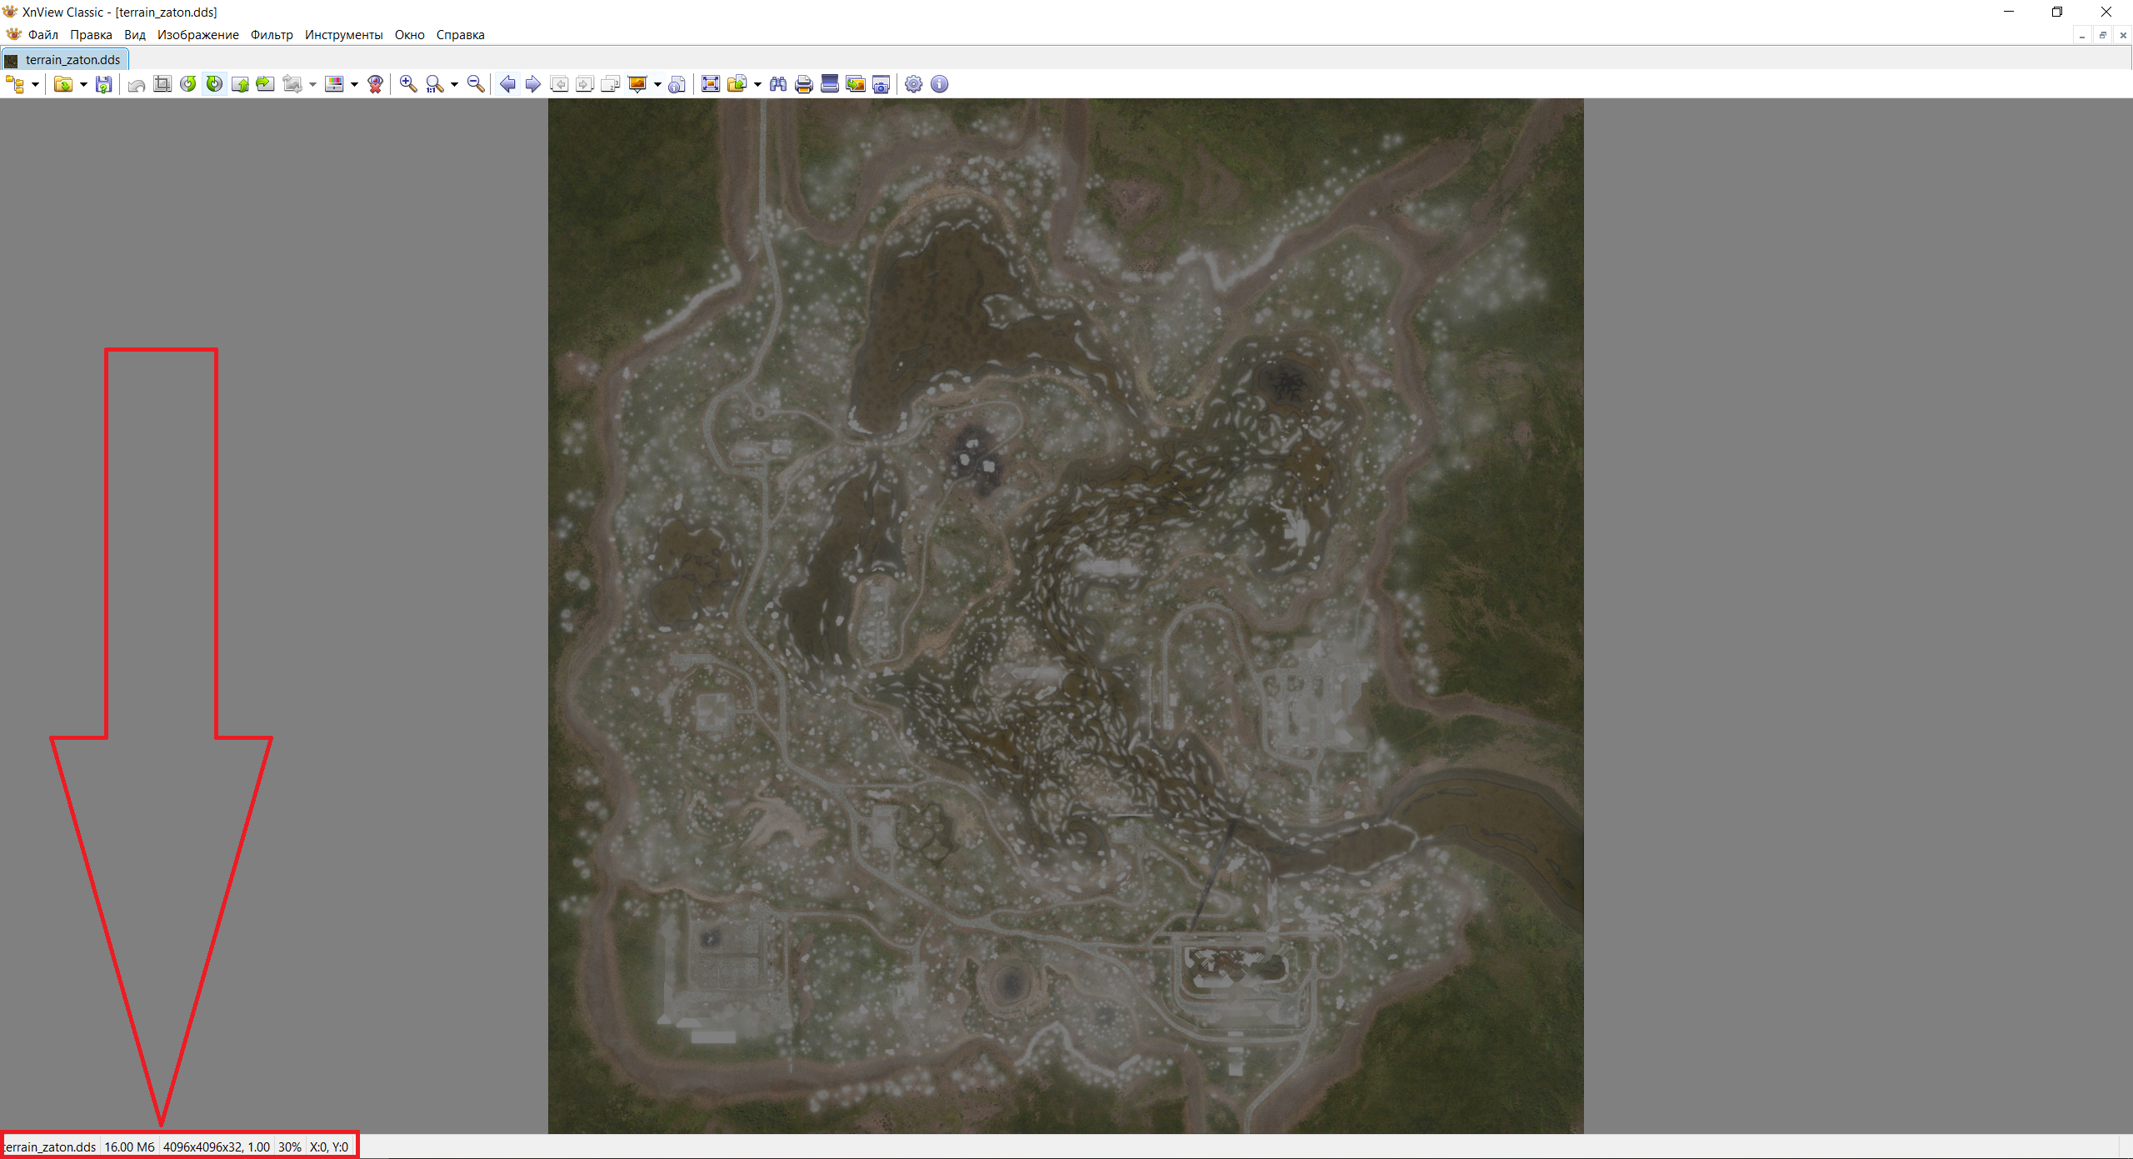Click the select page icon
Image resolution: width=2133 pixels, height=1159 pixels.
[611, 84]
